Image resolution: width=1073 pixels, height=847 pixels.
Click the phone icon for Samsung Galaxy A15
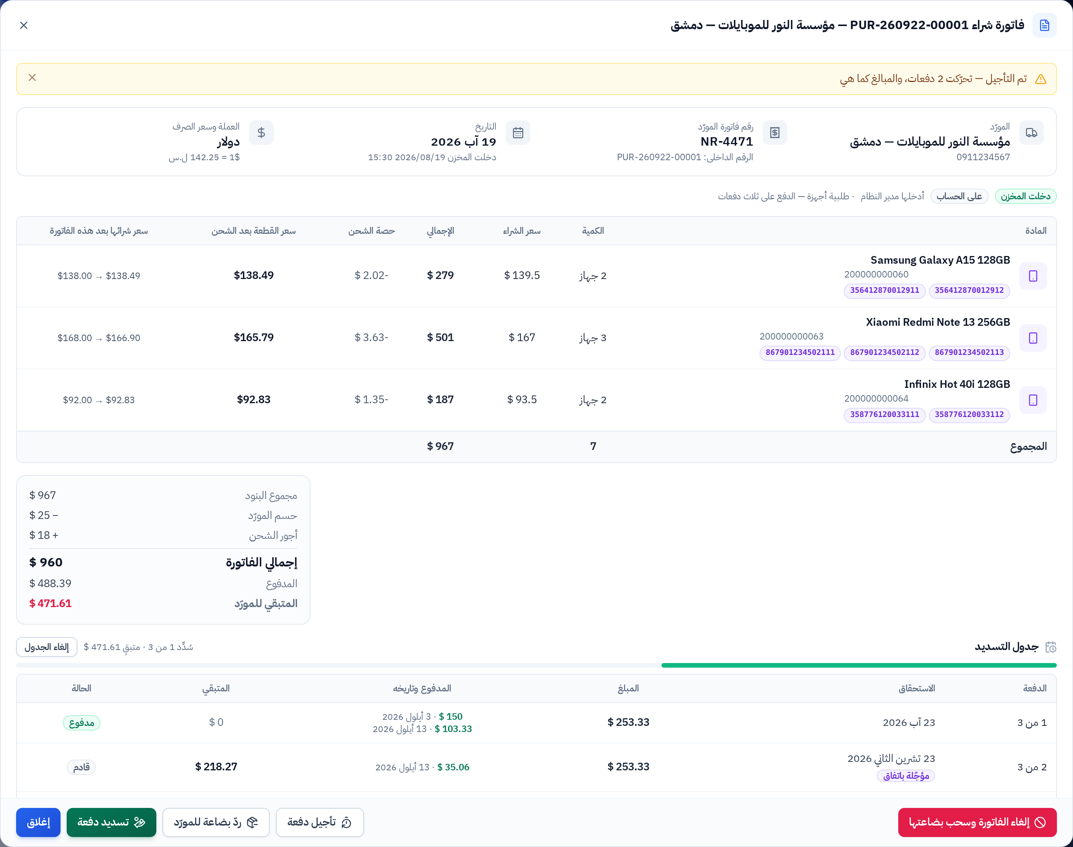1033,276
